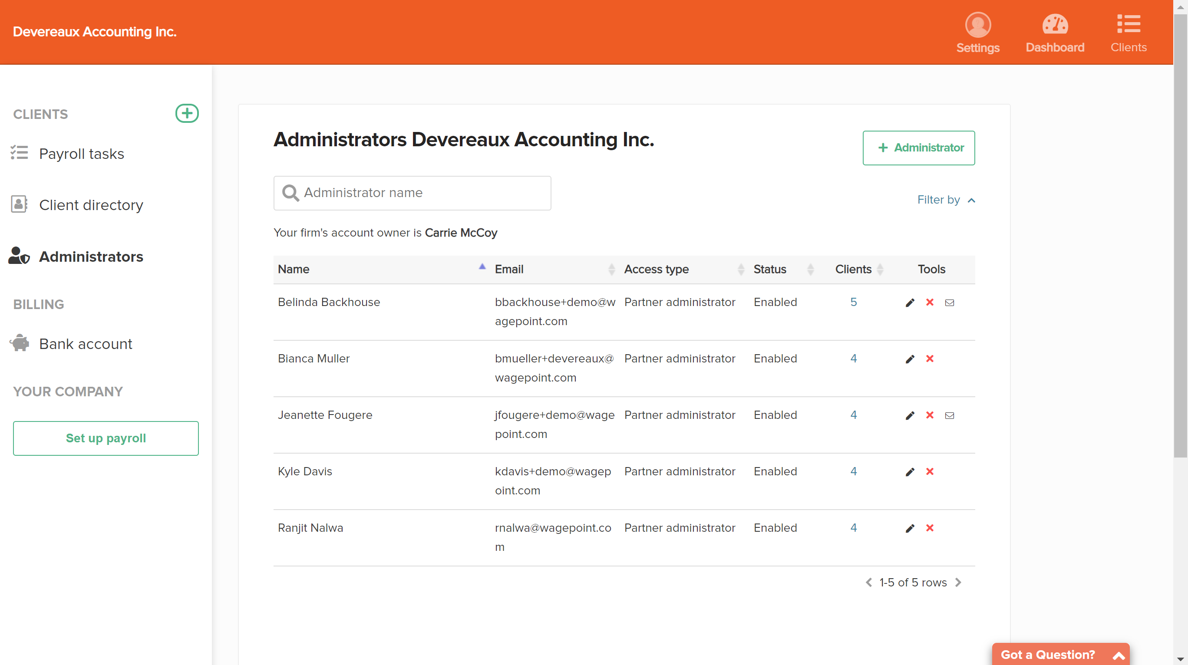
Task: Edit Belinda Backhouse with pencil icon
Action: pos(910,303)
